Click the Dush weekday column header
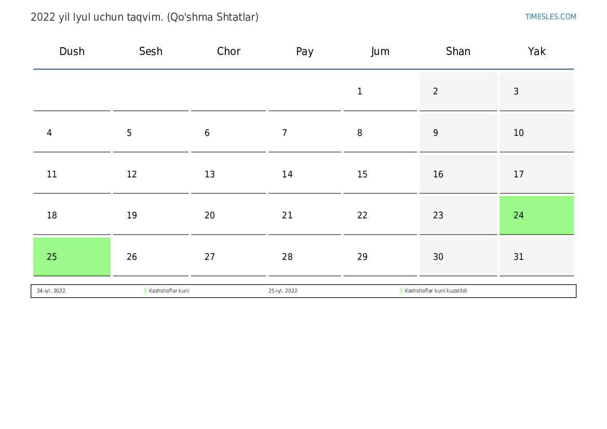 pyautogui.click(x=72, y=51)
